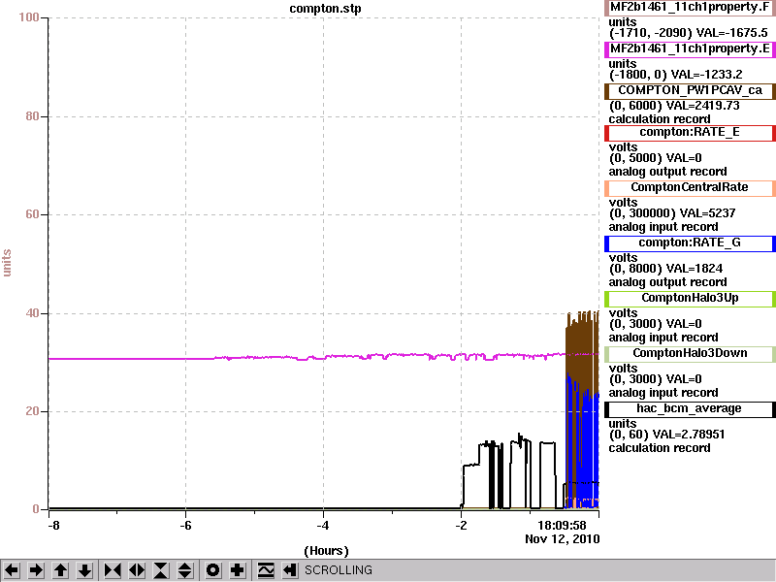Click the (Hours) x-axis label
Screen dimensions: 776x582
[326, 551]
